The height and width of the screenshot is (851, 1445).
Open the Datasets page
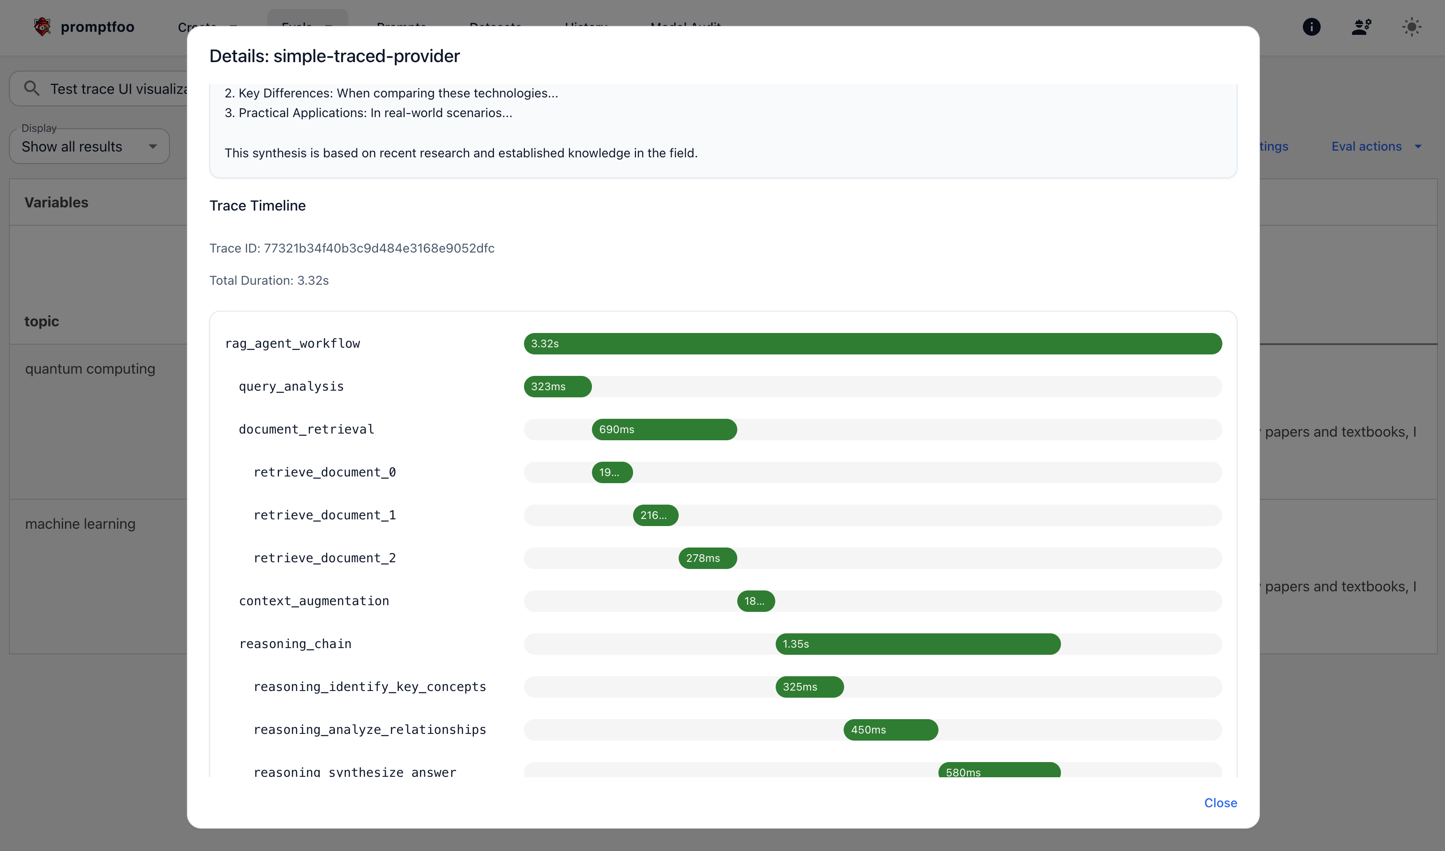tap(494, 27)
